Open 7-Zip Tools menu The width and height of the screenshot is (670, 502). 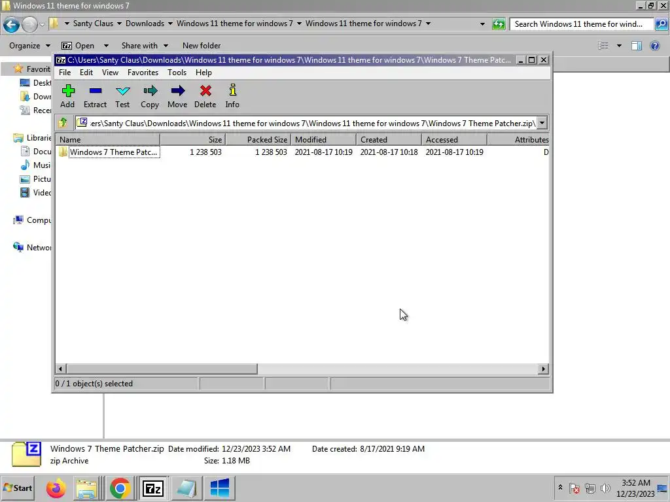tap(177, 73)
